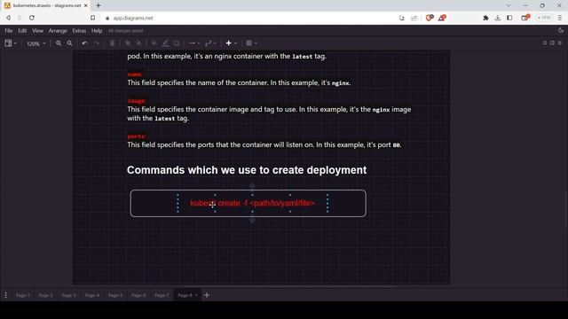
Task: Click the All changes saved status
Action: (x=125, y=31)
